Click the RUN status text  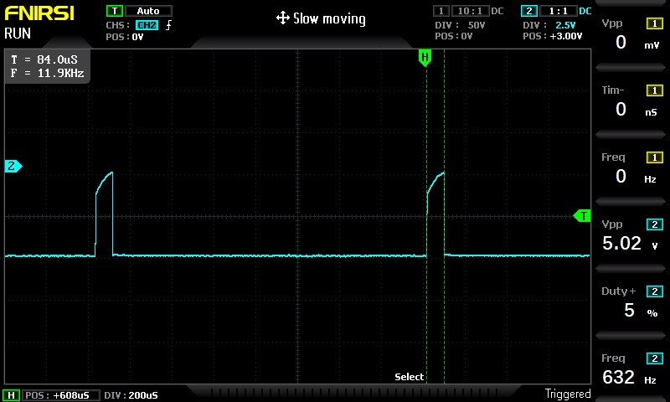pos(18,33)
